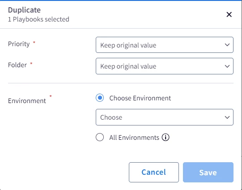Click the chevron arrow in Choose field
The height and width of the screenshot is (190, 242).
227,117
